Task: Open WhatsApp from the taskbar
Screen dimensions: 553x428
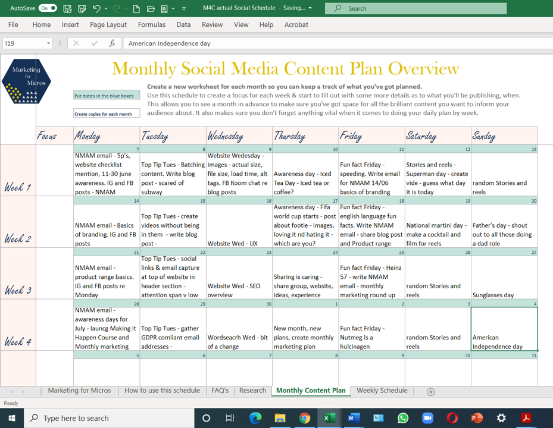Action: tap(403, 418)
